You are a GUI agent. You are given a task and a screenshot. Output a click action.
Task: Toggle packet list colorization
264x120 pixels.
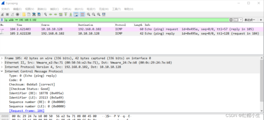point(82,14)
